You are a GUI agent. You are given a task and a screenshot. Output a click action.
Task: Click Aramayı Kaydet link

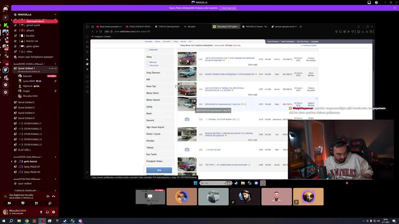308,45
